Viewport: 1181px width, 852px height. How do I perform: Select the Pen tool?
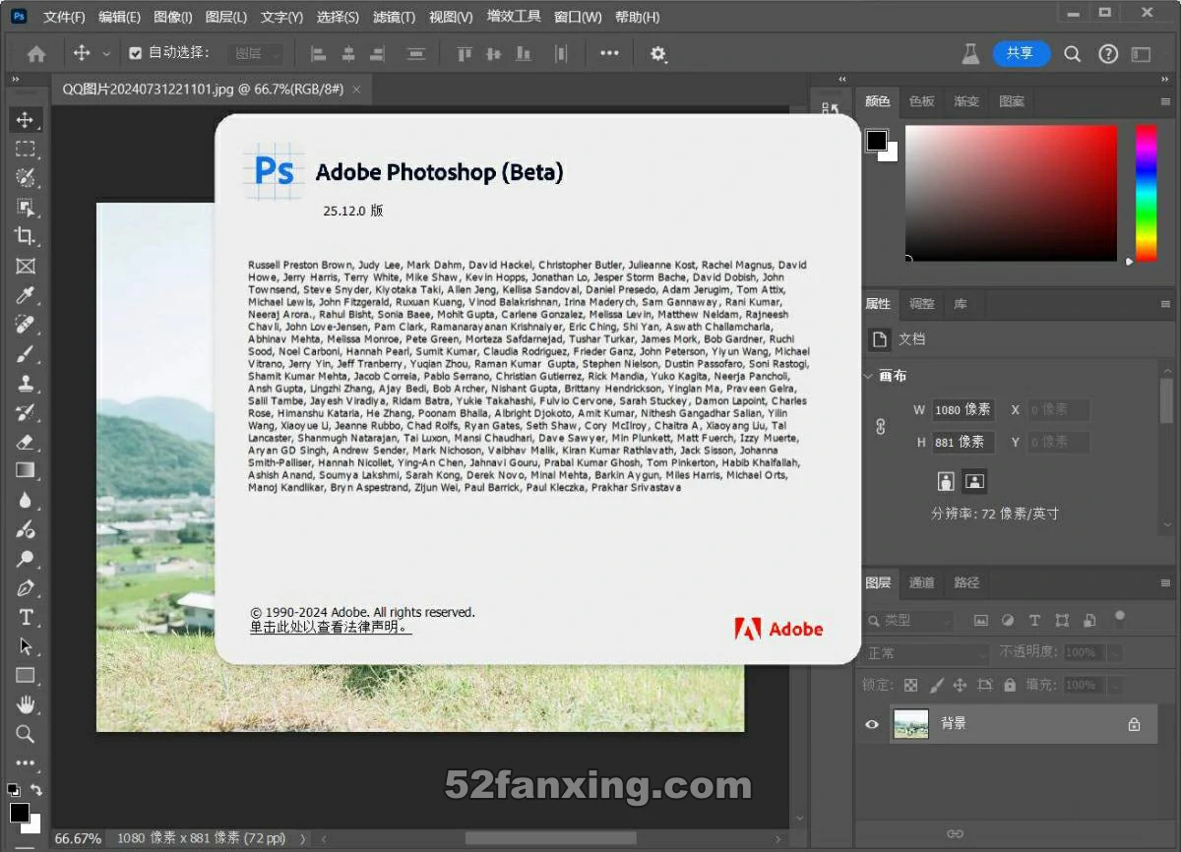(26, 588)
